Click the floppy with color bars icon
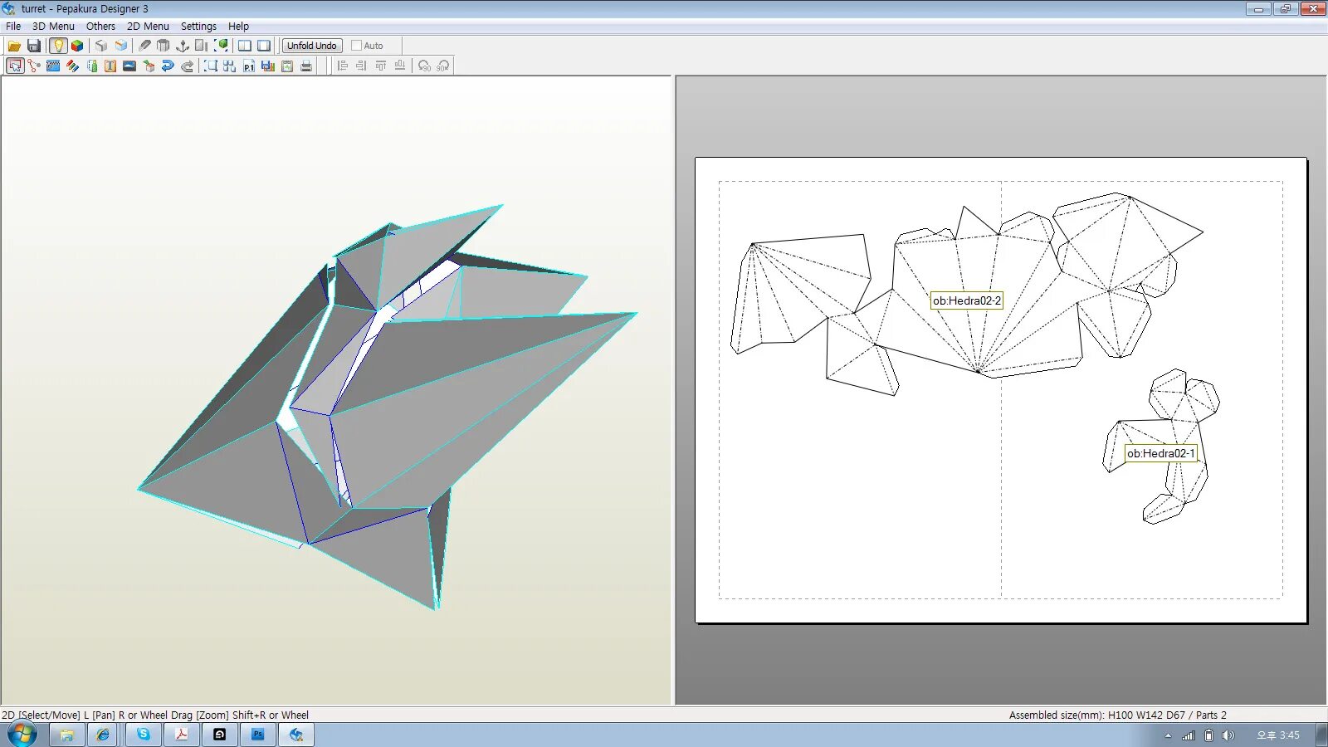1328x747 pixels. (268, 66)
